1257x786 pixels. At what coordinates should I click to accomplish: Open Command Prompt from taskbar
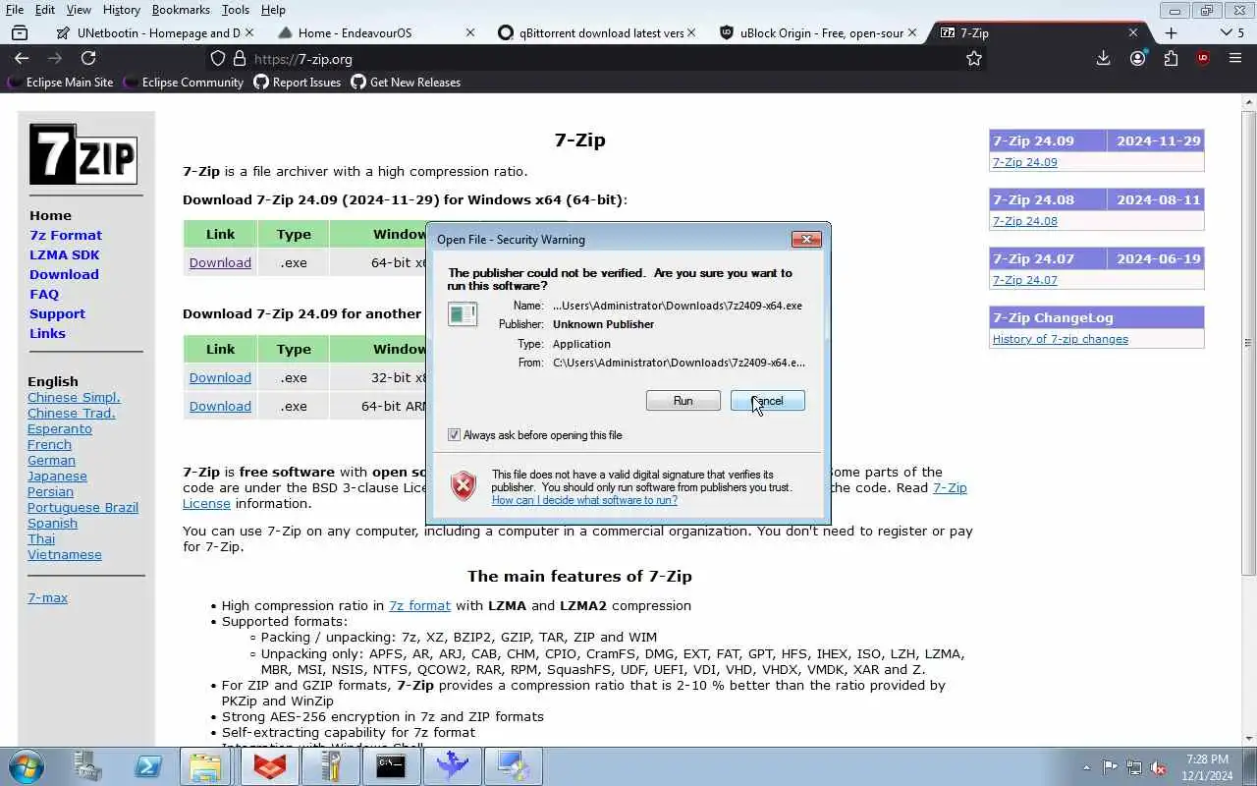pos(391,766)
